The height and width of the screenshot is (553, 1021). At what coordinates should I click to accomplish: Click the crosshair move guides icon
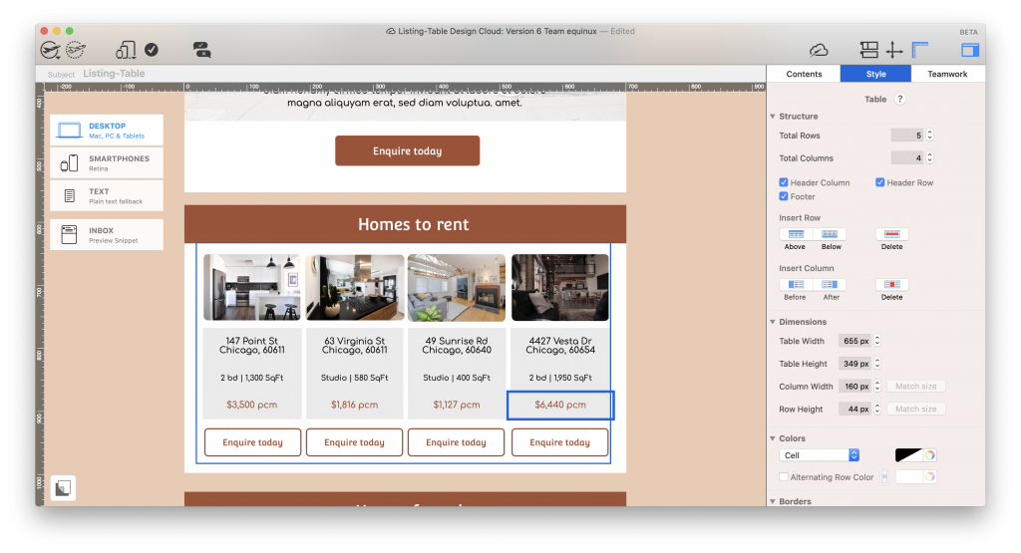(894, 50)
